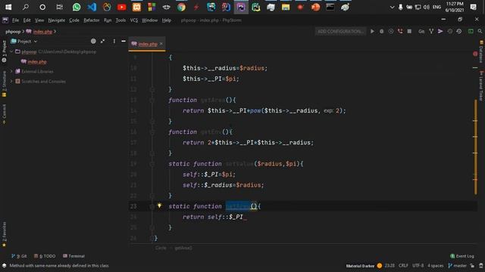This screenshot has height=272, width=485.
Task: Collapse the phpoop project folder
Action: 11,52
